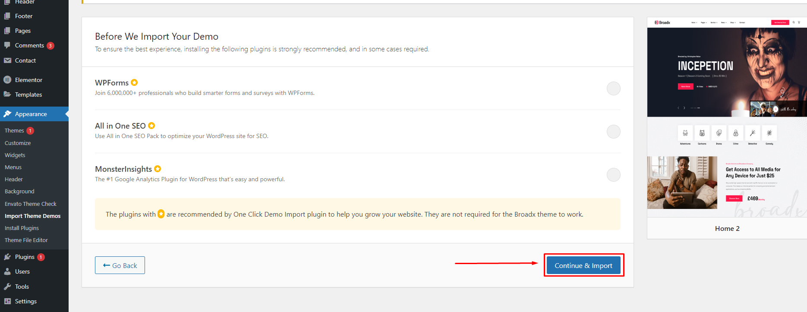The width and height of the screenshot is (807, 312).
Task: Toggle the All in One SEO plugin selection
Action: [x=613, y=132]
